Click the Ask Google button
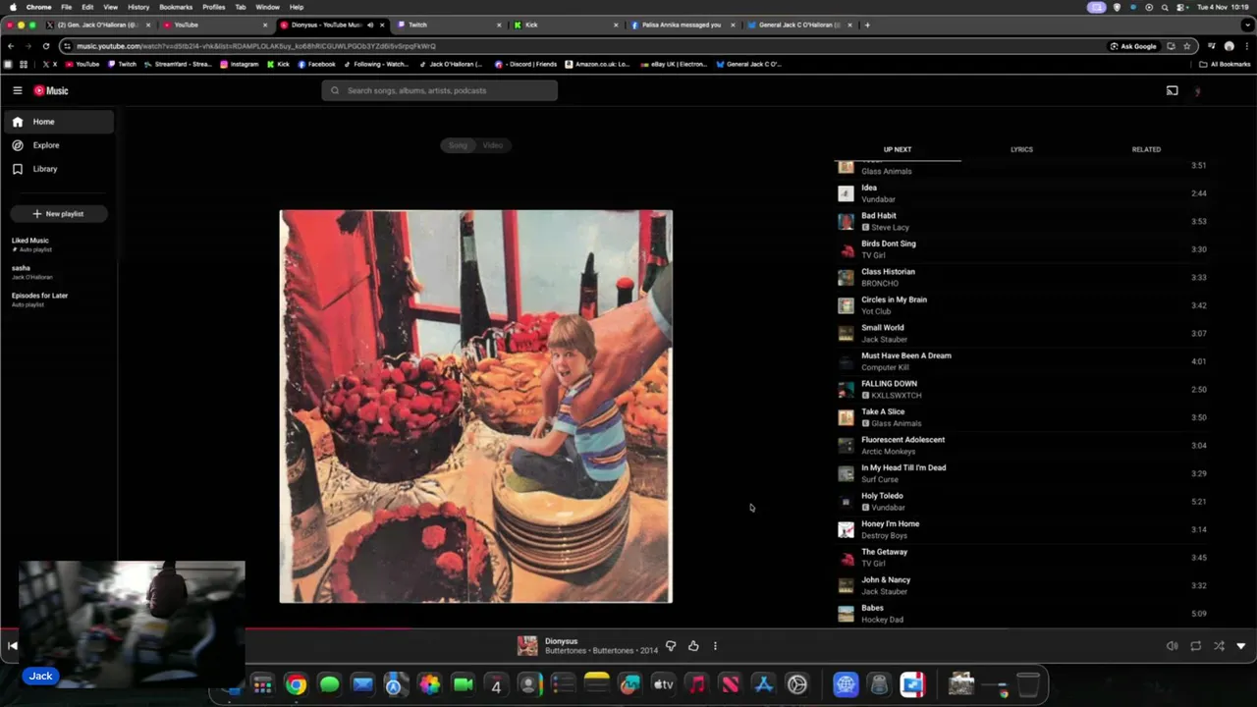1257x707 pixels. pyautogui.click(x=1132, y=46)
